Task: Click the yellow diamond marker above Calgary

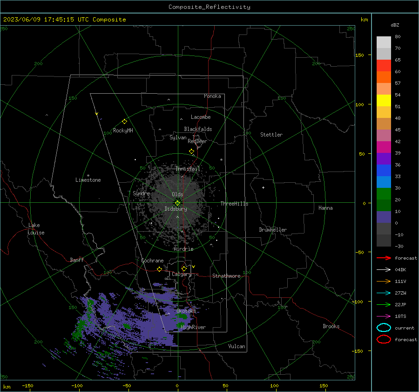Action: click(184, 268)
